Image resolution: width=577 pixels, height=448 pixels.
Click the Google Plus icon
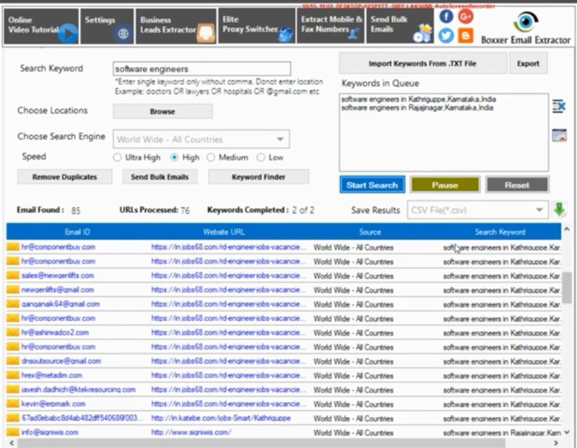point(465,16)
